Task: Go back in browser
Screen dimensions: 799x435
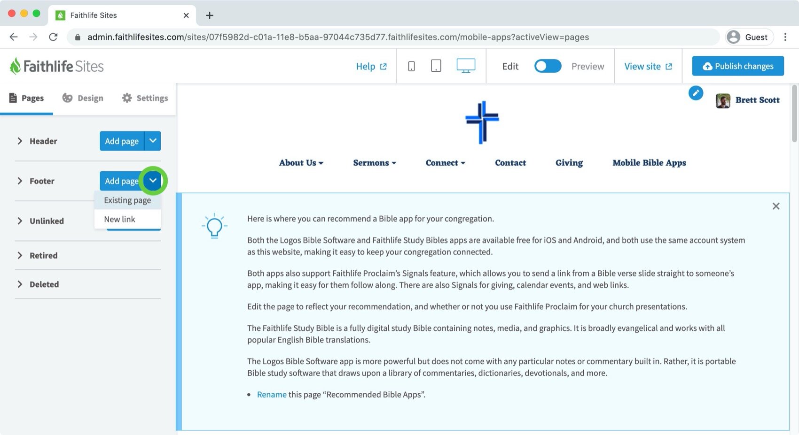Action: pos(14,37)
